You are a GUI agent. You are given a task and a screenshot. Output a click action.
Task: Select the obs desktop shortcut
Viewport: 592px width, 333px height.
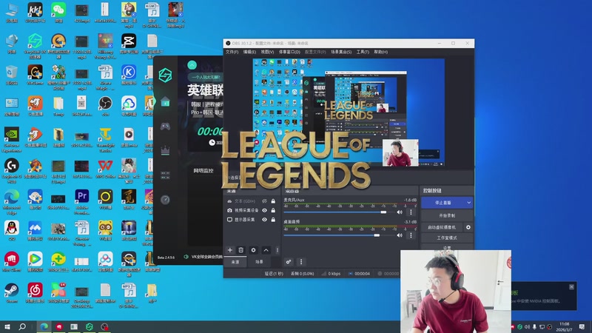click(x=105, y=106)
